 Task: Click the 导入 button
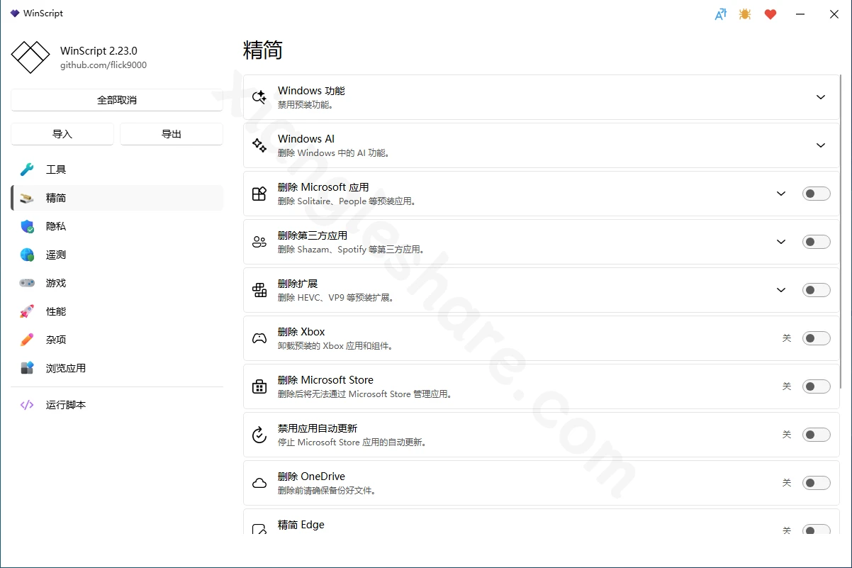coord(62,134)
